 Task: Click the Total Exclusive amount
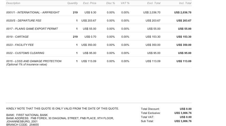[x=183, y=113]
